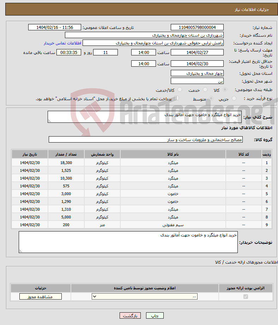Click the جزئیات column header
The width and height of the screenshot is (278, 325).
pos(41,288)
